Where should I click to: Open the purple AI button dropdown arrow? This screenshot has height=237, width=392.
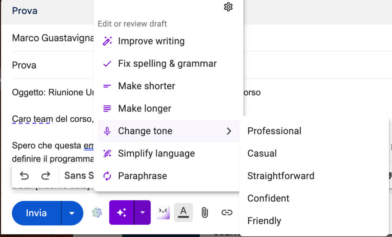coord(142,212)
